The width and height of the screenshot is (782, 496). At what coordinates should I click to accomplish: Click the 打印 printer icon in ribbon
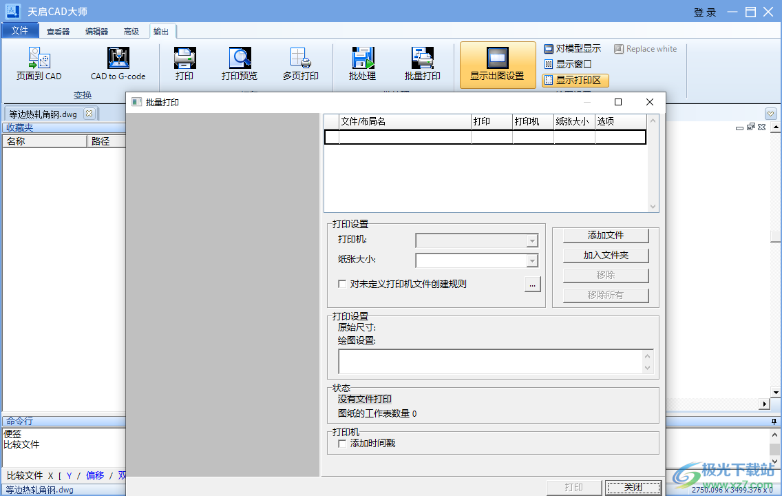point(184,63)
